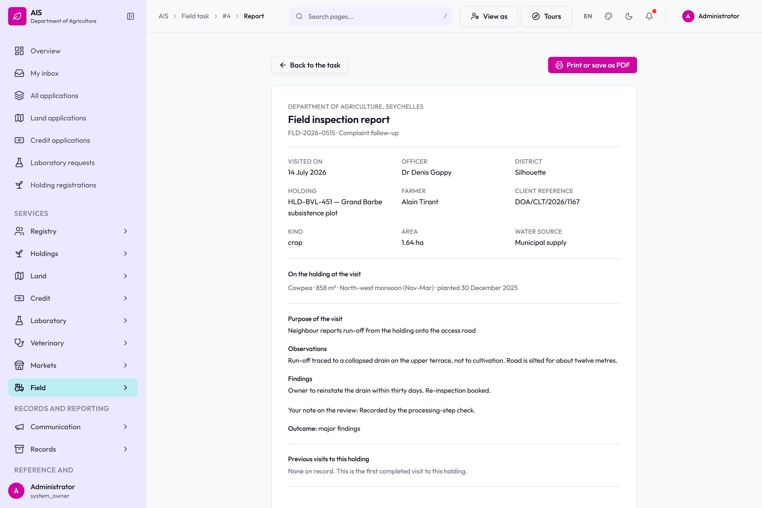
Task: Collapse the sidebar with the panel icon
Action: [131, 16]
